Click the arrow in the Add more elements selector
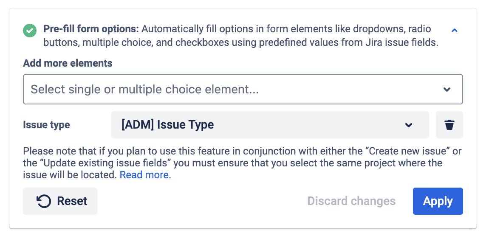 tap(447, 90)
